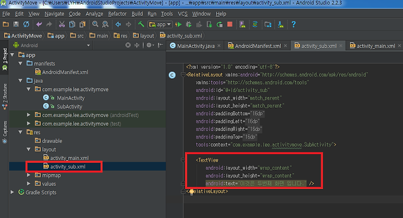Click the Synchronize toolbar icon

coord(26,25)
